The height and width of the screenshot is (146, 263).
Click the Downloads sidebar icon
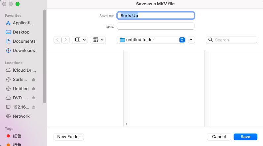click(8, 50)
